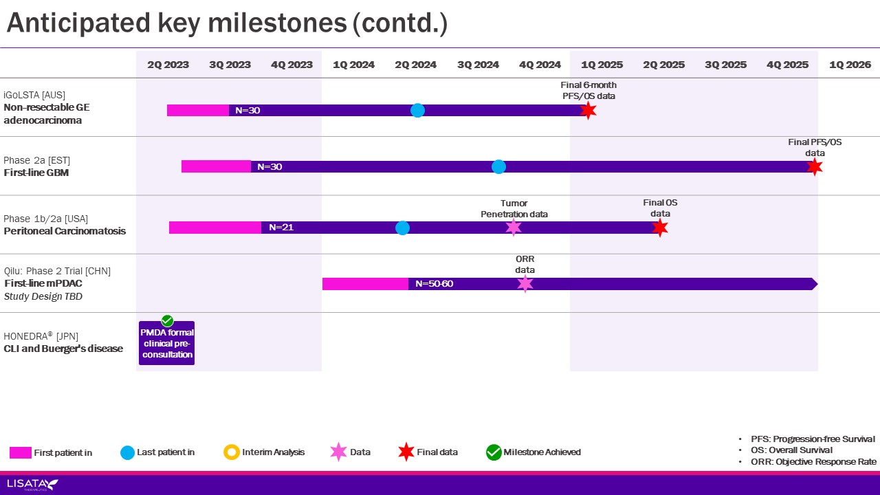Click the arrow tip ending the Qilu bar
880x495 pixels.
pyautogui.click(x=815, y=284)
